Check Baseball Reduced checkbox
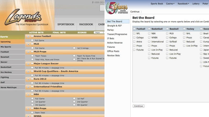Image resolution: width=209 pixels, height=117 pixels. tap(167, 50)
